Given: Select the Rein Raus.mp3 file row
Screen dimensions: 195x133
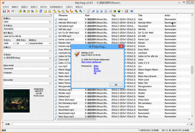Looking at the screenshot, I should click(123, 116).
